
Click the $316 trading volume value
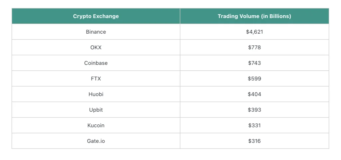point(254,141)
